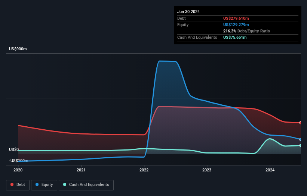Click the blue Equity endpoint marker
The width and height of the screenshot is (307, 196).
click(x=301, y=139)
